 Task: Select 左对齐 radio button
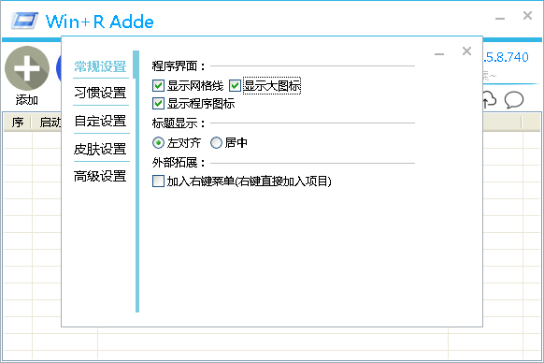click(x=158, y=143)
